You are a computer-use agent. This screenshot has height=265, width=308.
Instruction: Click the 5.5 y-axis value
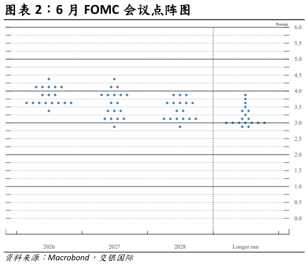tap(298, 43)
